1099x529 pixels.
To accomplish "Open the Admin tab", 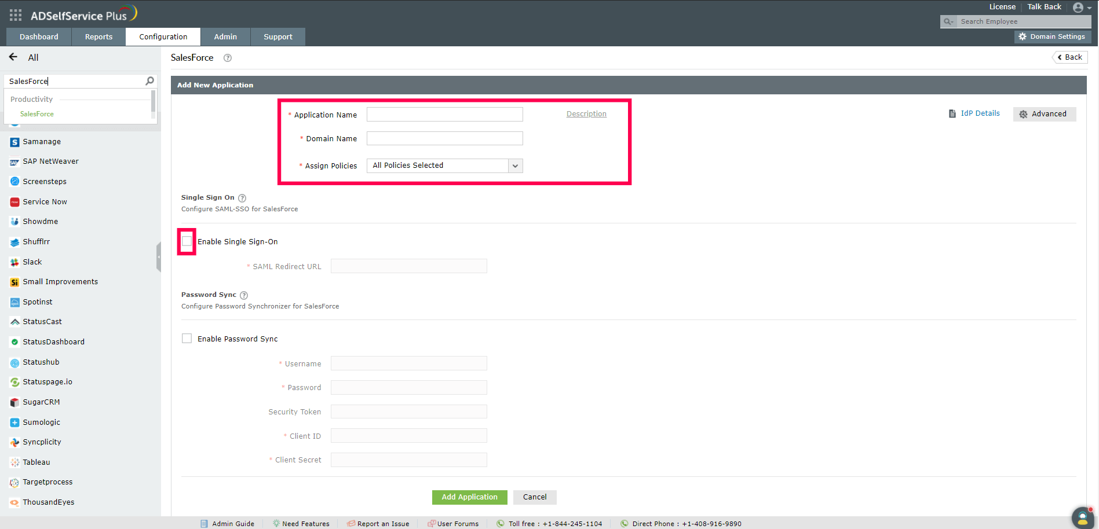I will (225, 36).
